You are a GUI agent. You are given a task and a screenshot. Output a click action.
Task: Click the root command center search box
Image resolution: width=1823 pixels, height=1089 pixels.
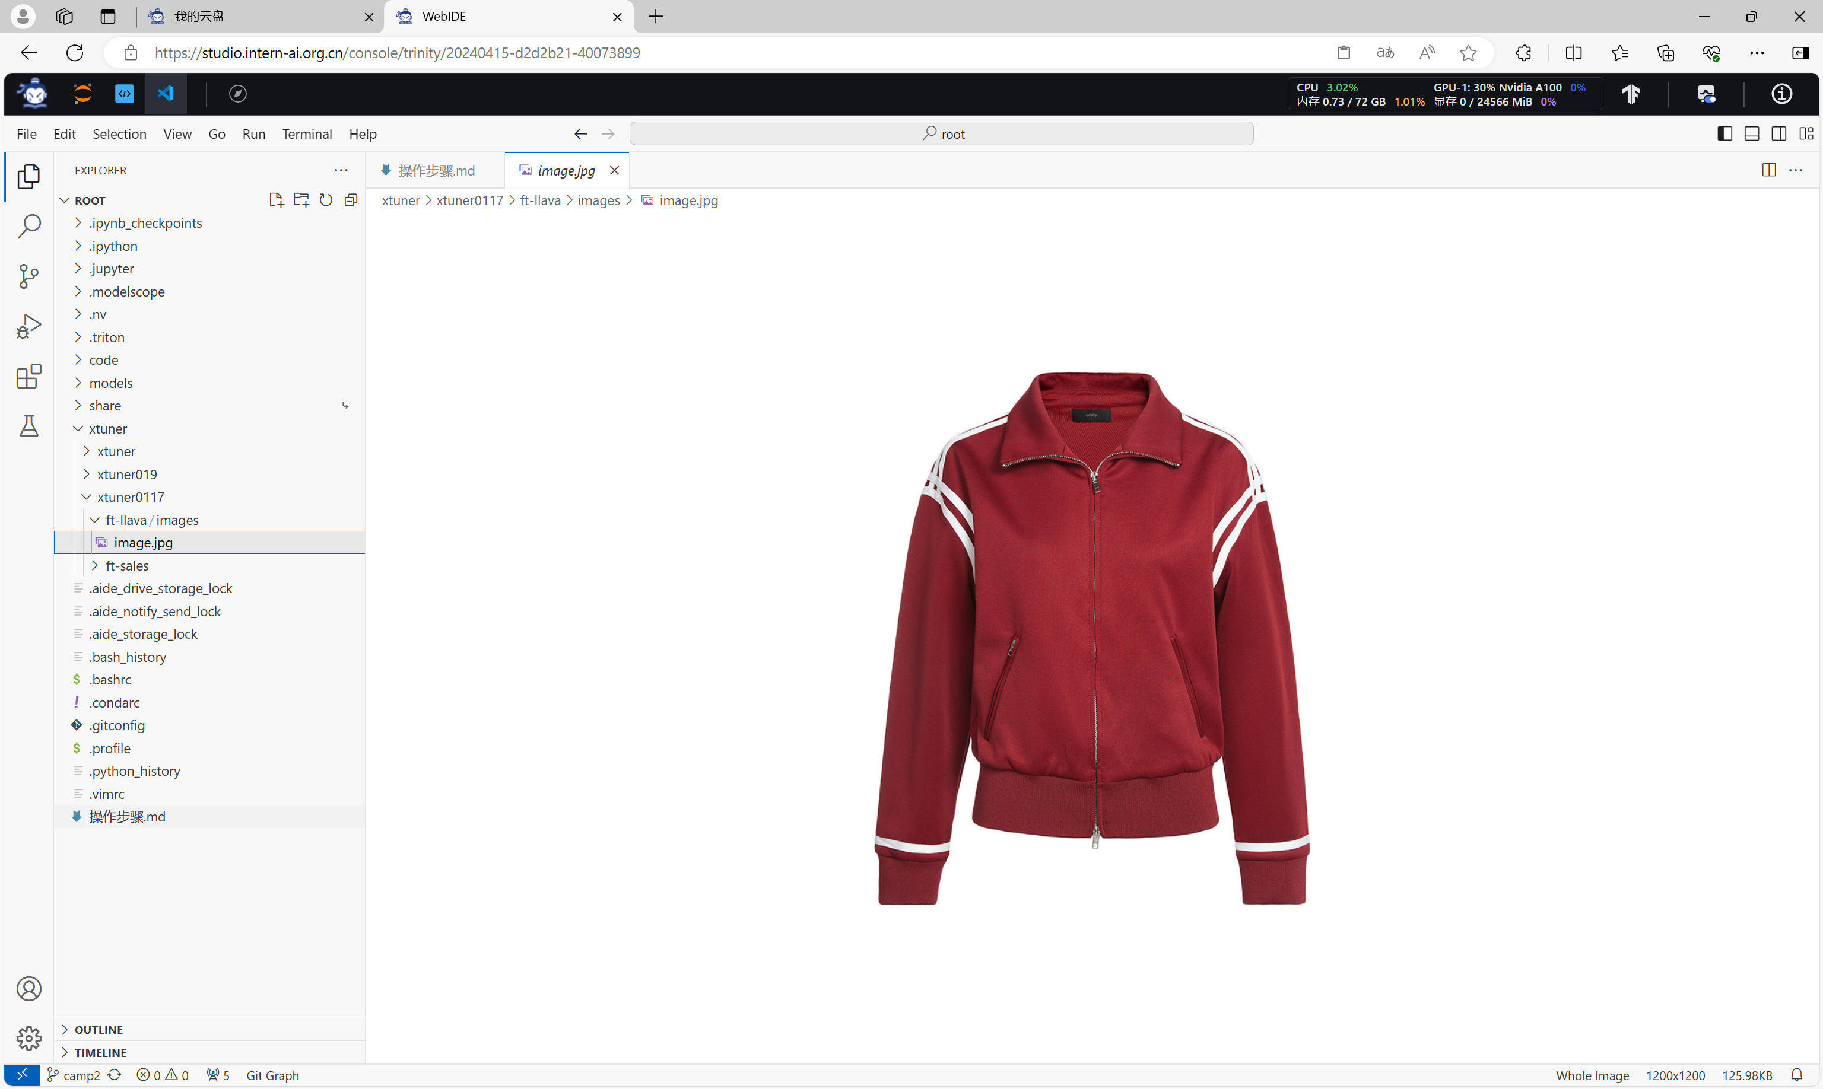(941, 133)
